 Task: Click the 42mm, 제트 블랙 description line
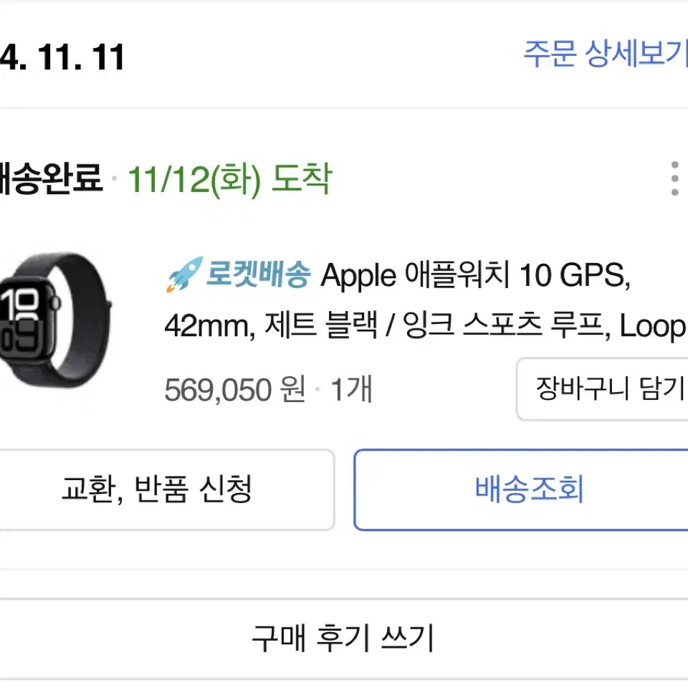[271, 326]
